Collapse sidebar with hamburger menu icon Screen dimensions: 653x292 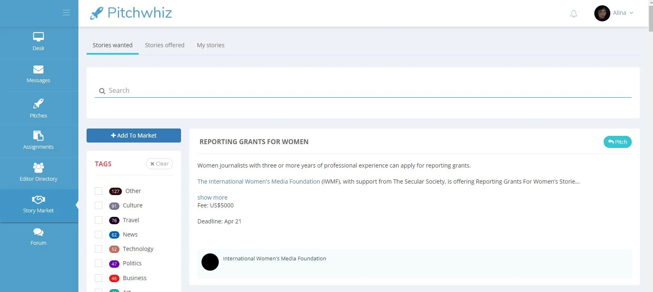(66, 13)
